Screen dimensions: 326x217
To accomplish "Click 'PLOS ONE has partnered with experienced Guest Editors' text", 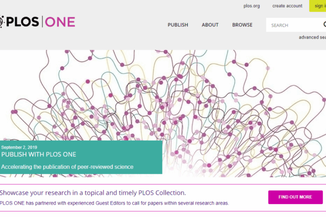I will click(x=114, y=203).
